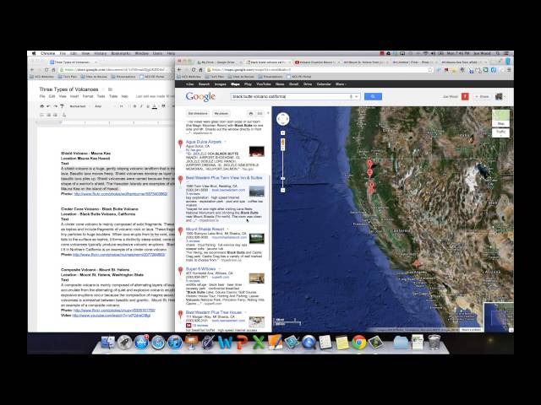Open iTunes from the dock
This screenshot has height=405, width=541.
pos(175,343)
